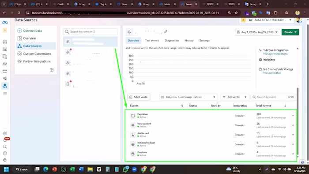Click the Add Events button
Image resolution: width=309 pixels, height=174 pixels.
(139, 97)
